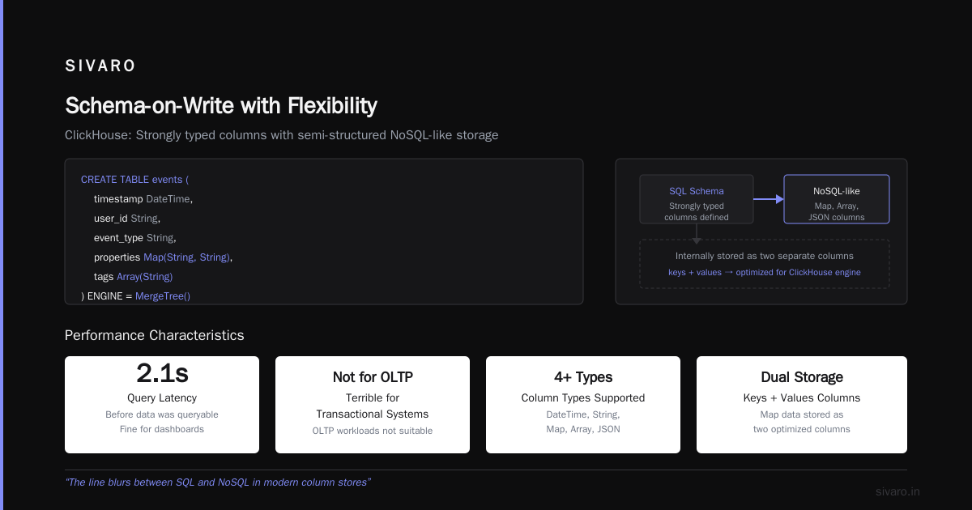This screenshot has height=510, width=972.
Task: Click the 'Performance Characteristics' section heading
Action: tap(154, 335)
